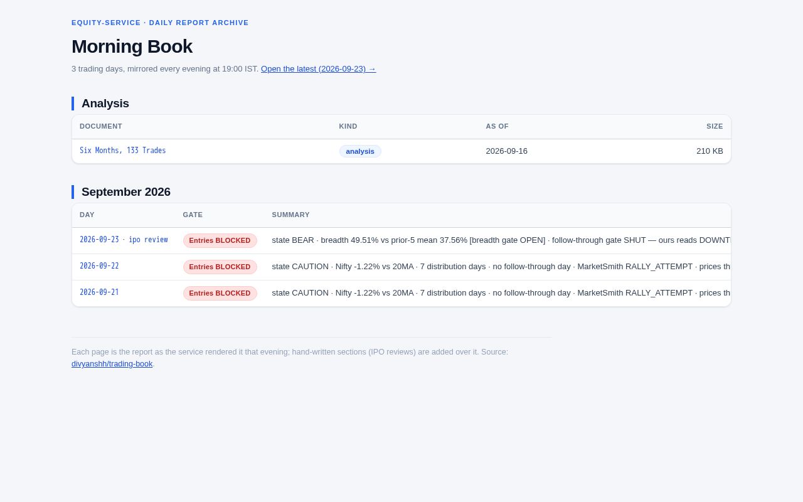
Task: Click the 2026-09-22 state CAUTION summary
Action: (x=501, y=267)
